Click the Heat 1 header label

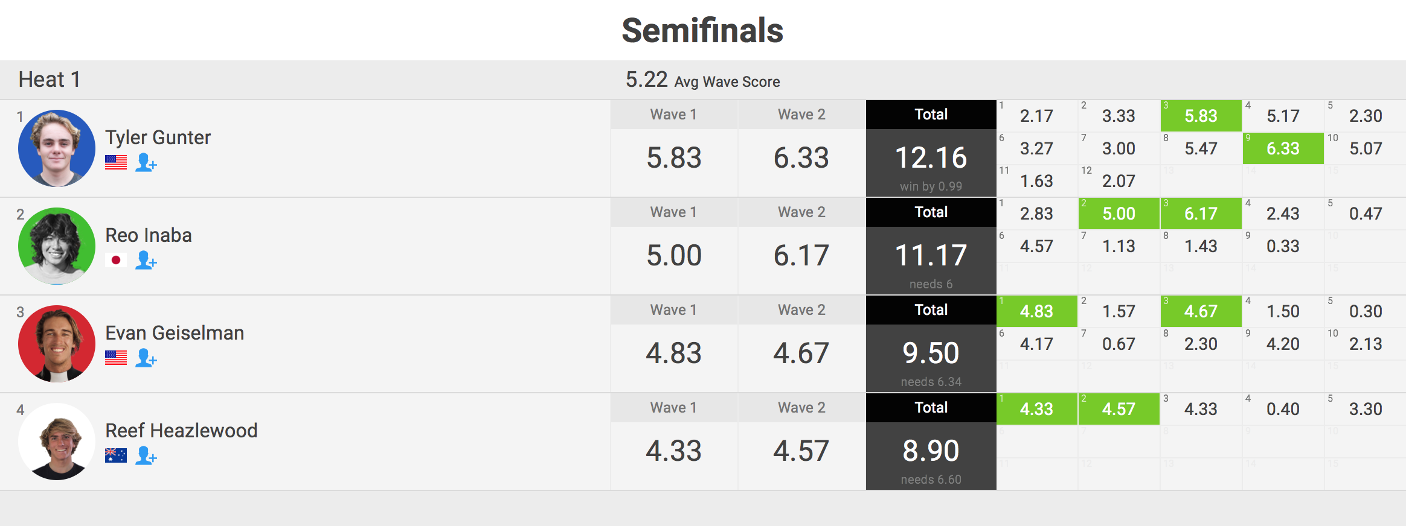(x=50, y=80)
